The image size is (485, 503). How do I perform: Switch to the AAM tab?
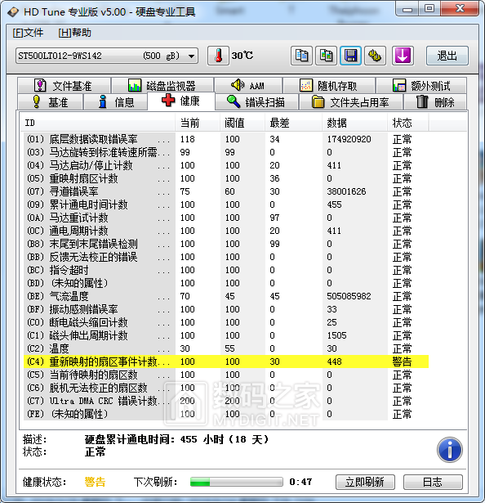(x=248, y=86)
